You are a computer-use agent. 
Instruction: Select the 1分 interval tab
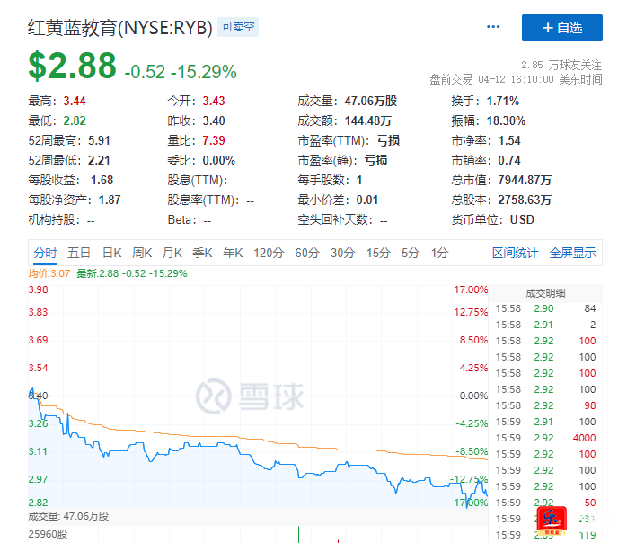[439, 254]
